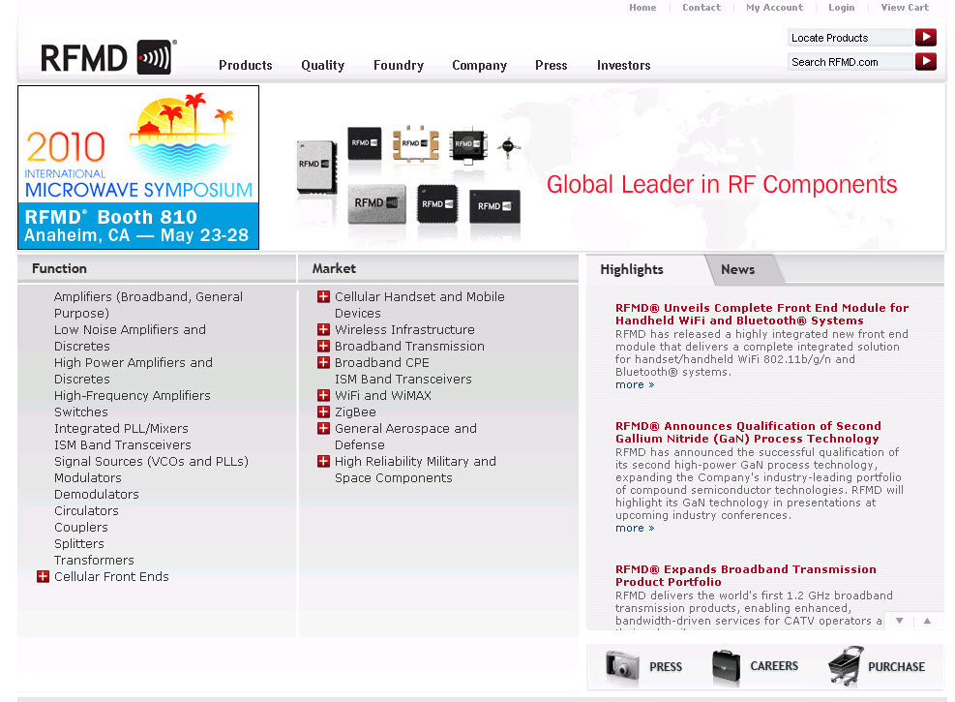The image size is (955, 702).
Task: Expand WiFi and WiMAX market category
Action: click(x=323, y=395)
